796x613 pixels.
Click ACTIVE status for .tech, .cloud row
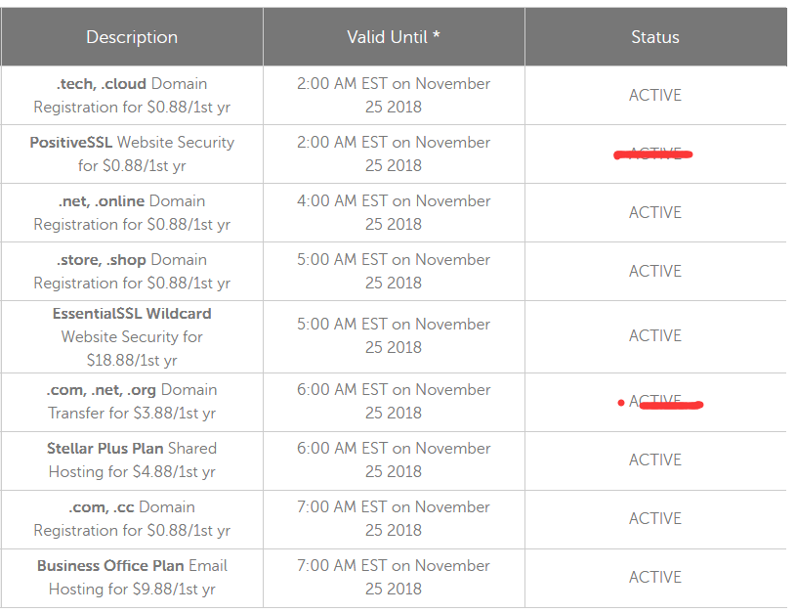655,95
